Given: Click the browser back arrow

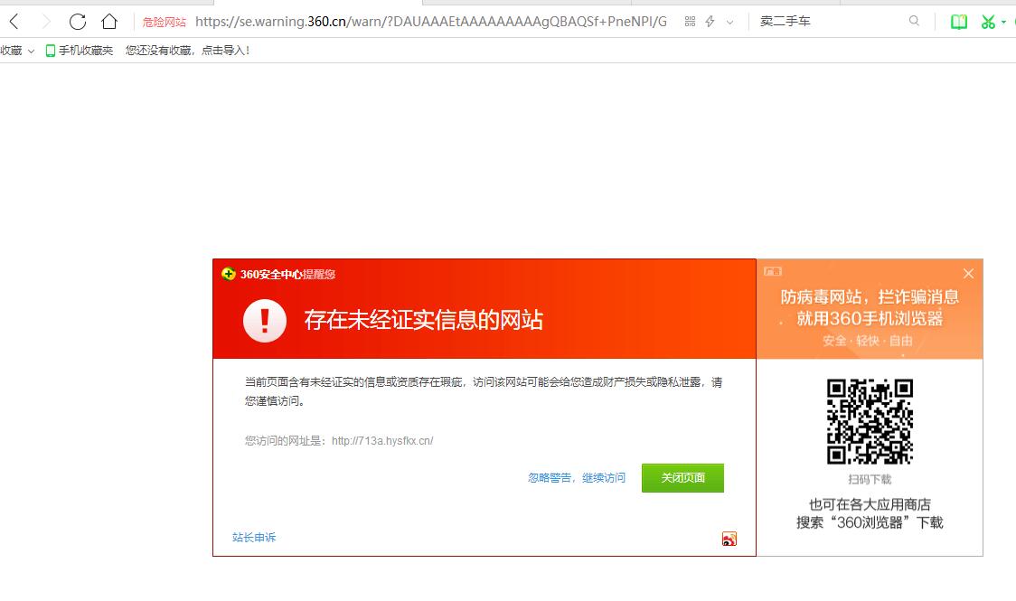Looking at the screenshot, I should pos(14,22).
